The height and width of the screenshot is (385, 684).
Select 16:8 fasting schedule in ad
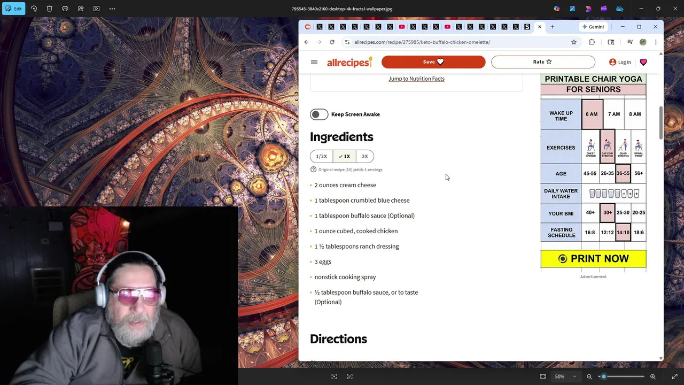(x=590, y=233)
